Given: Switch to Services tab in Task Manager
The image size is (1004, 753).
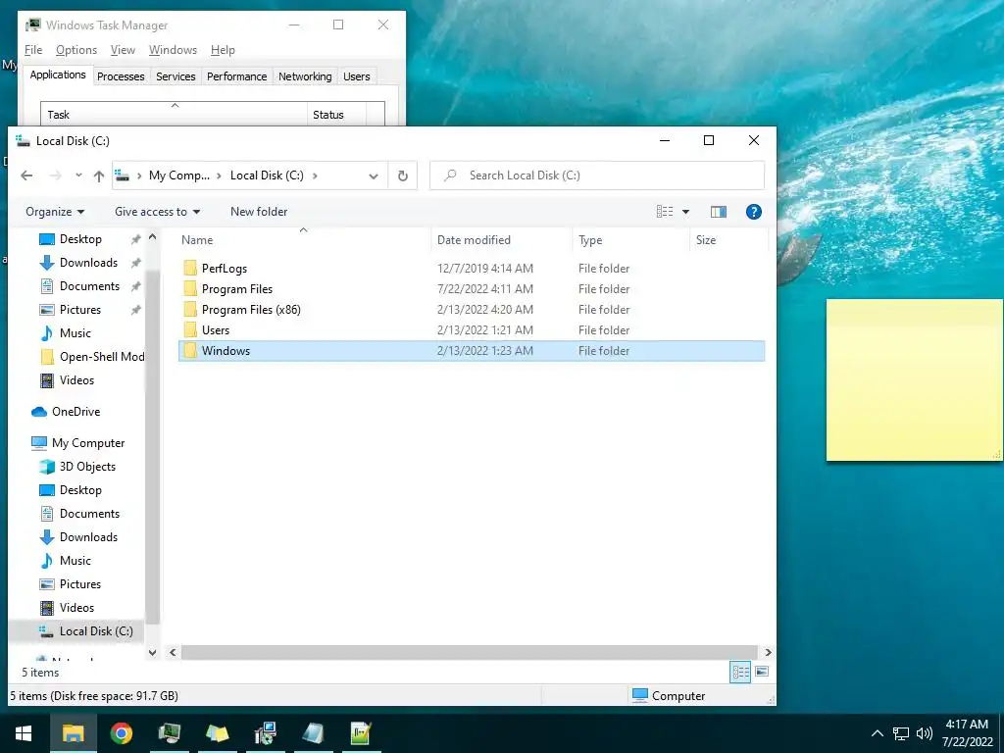Looking at the screenshot, I should [176, 76].
